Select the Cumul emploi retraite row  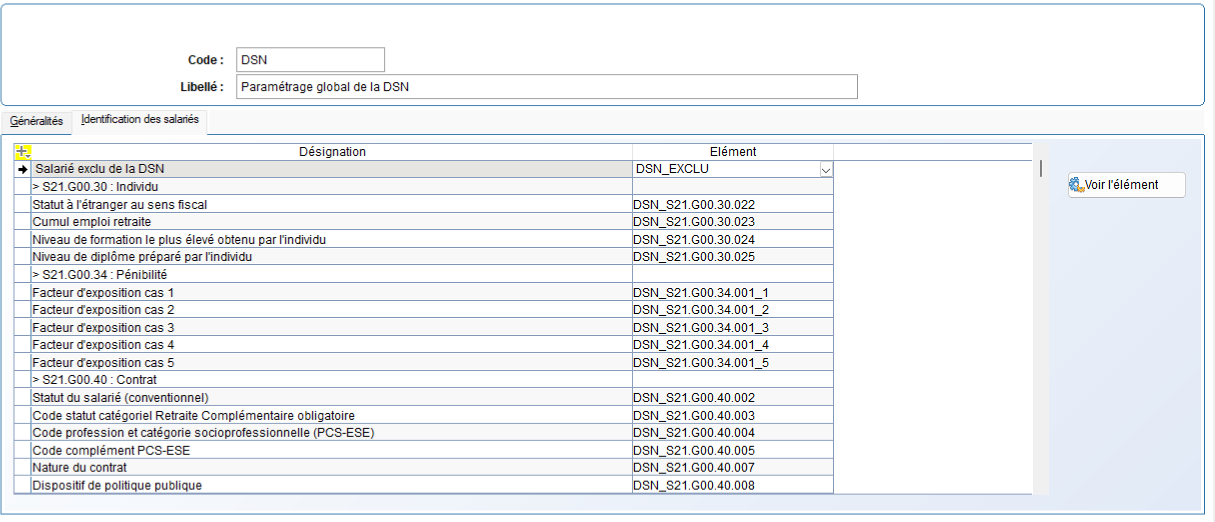pos(200,222)
